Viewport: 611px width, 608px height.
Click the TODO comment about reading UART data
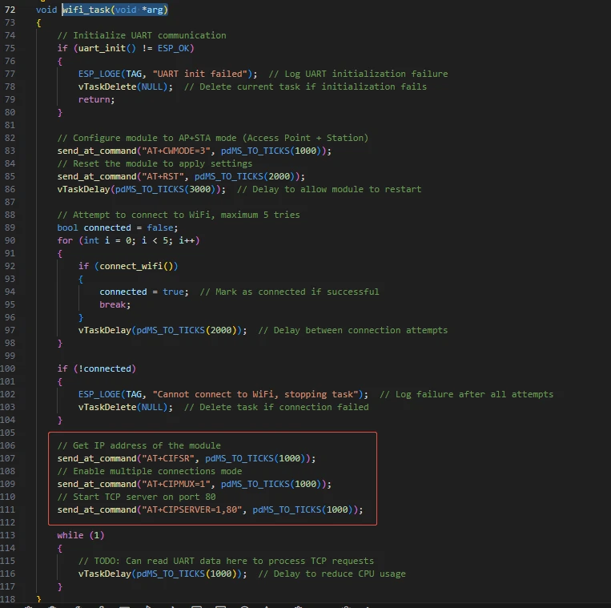[226, 561]
